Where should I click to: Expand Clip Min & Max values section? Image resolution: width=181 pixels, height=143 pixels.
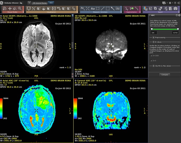tap(153, 66)
